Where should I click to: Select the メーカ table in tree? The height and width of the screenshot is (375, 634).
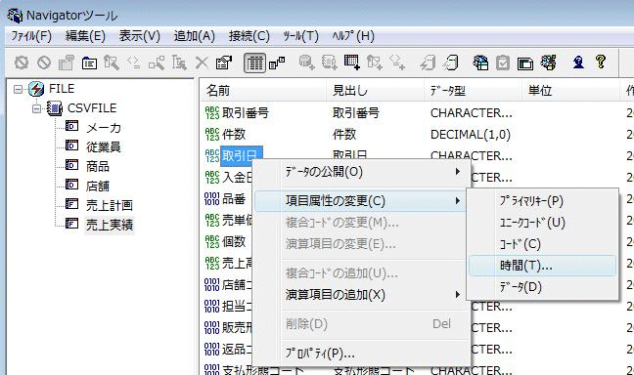point(104,128)
